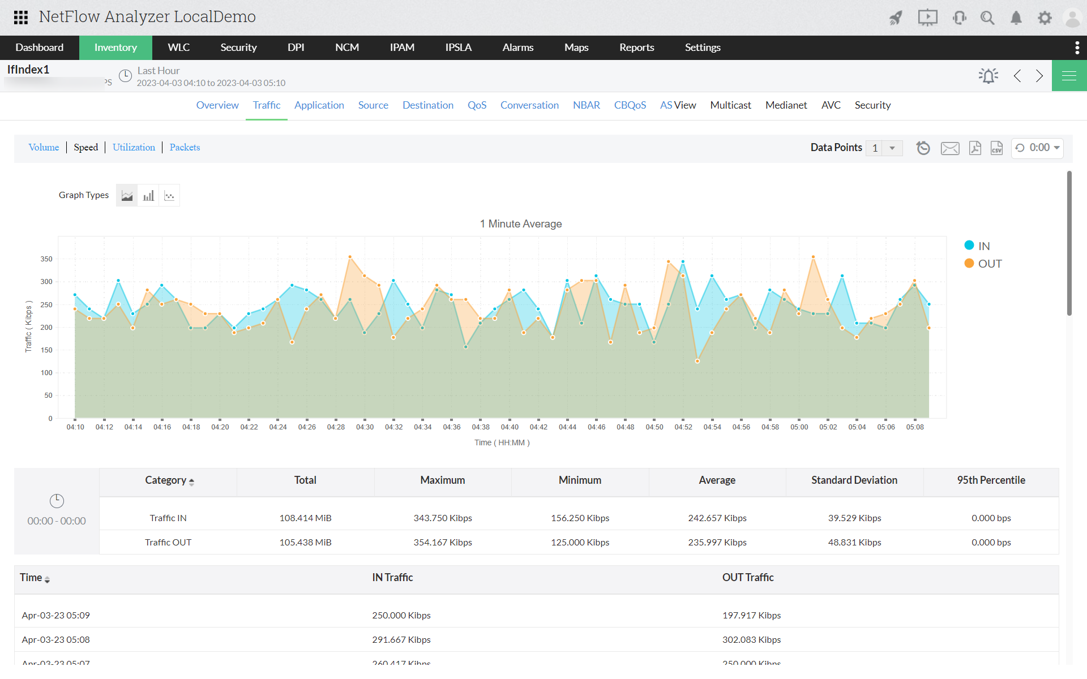The height and width of the screenshot is (679, 1087).
Task: Select the area graph type
Action: tap(127, 195)
